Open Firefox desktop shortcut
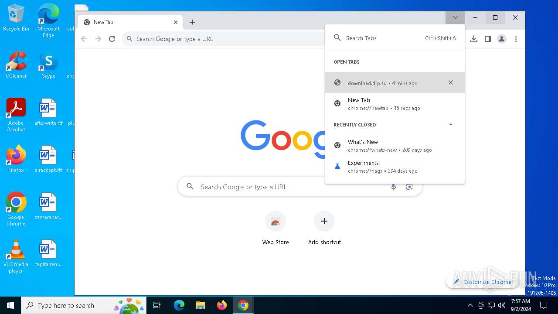Screen dimensions: 558x314 [x=16, y=159]
